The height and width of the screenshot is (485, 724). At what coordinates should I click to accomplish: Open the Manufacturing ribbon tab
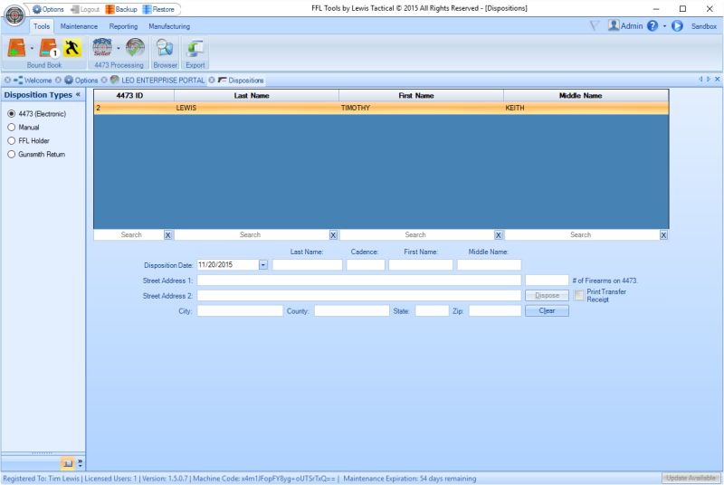169,27
